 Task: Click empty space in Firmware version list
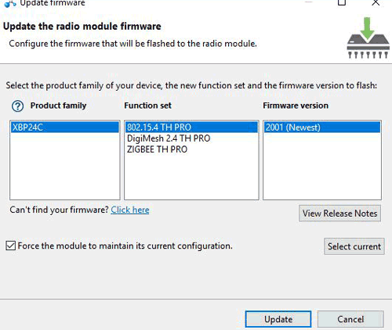coord(322,167)
